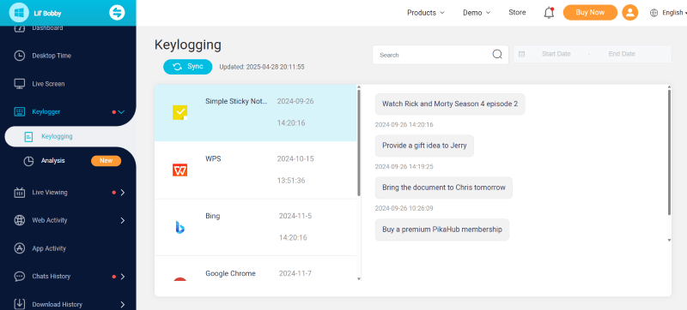Select Desktop Time in sidebar
This screenshot has height=310, width=687.
(x=52, y=56)
